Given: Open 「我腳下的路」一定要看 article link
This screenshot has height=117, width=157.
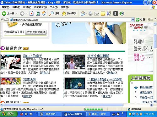Looking at the screenshot, I should (x=105, y=79).
